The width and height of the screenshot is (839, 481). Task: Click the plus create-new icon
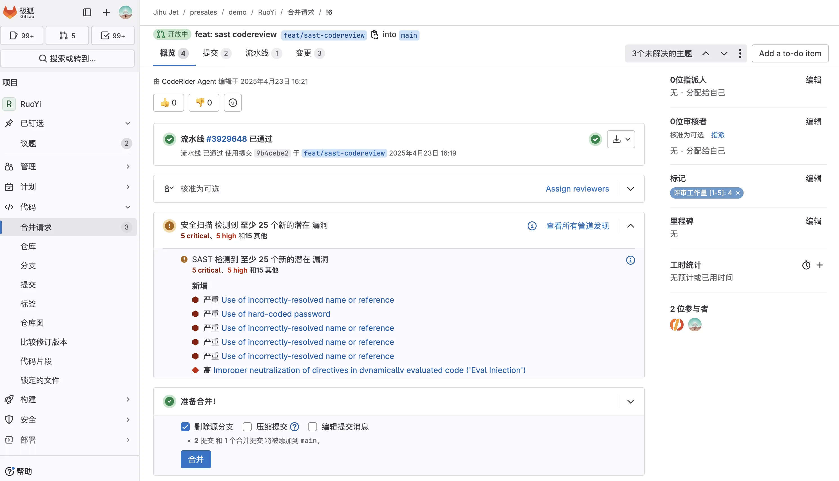[106, 13]
